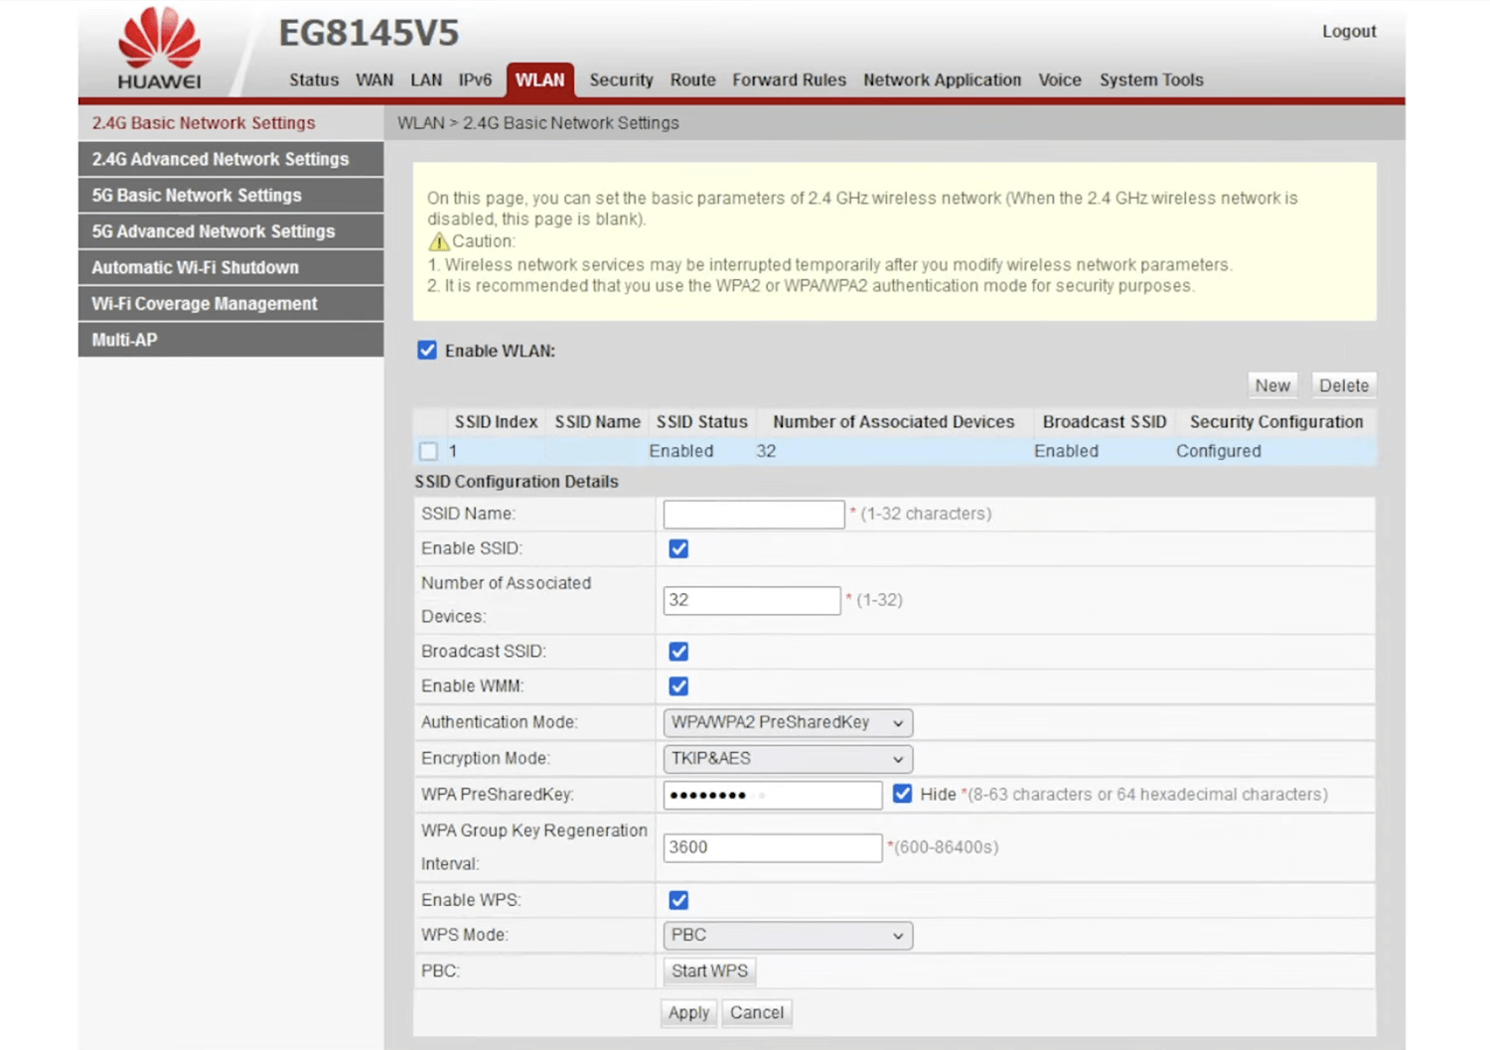Click the Huawei logo icon
Viewport: 1490px width, 1050px height.
point(159,48)
